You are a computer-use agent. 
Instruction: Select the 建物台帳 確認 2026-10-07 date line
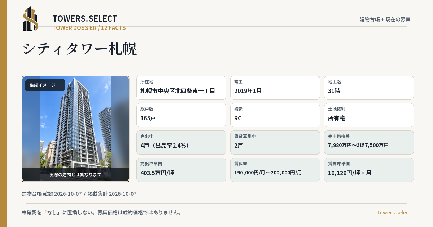(52, 194)
